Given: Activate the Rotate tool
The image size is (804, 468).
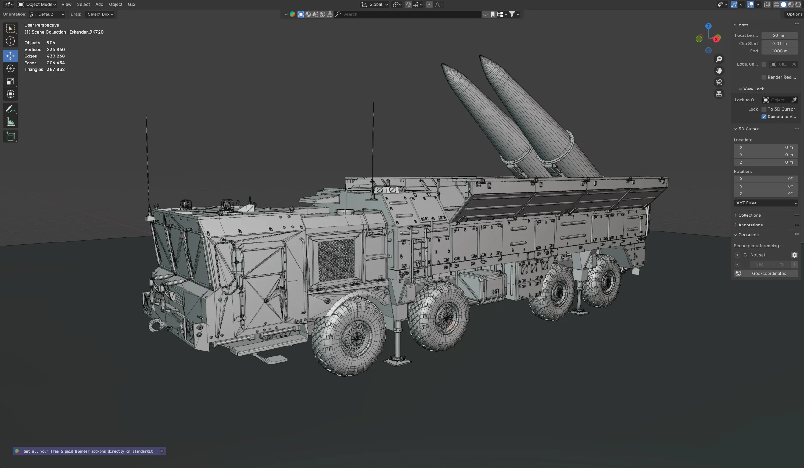Looking at the screenshot, I should (10, 68).
